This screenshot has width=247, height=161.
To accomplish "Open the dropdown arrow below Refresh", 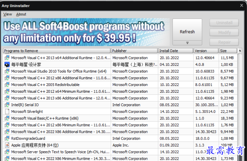I will (x=187, y=43).
